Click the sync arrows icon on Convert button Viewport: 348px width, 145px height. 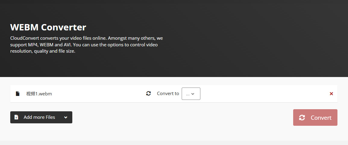tap(302, 118)
